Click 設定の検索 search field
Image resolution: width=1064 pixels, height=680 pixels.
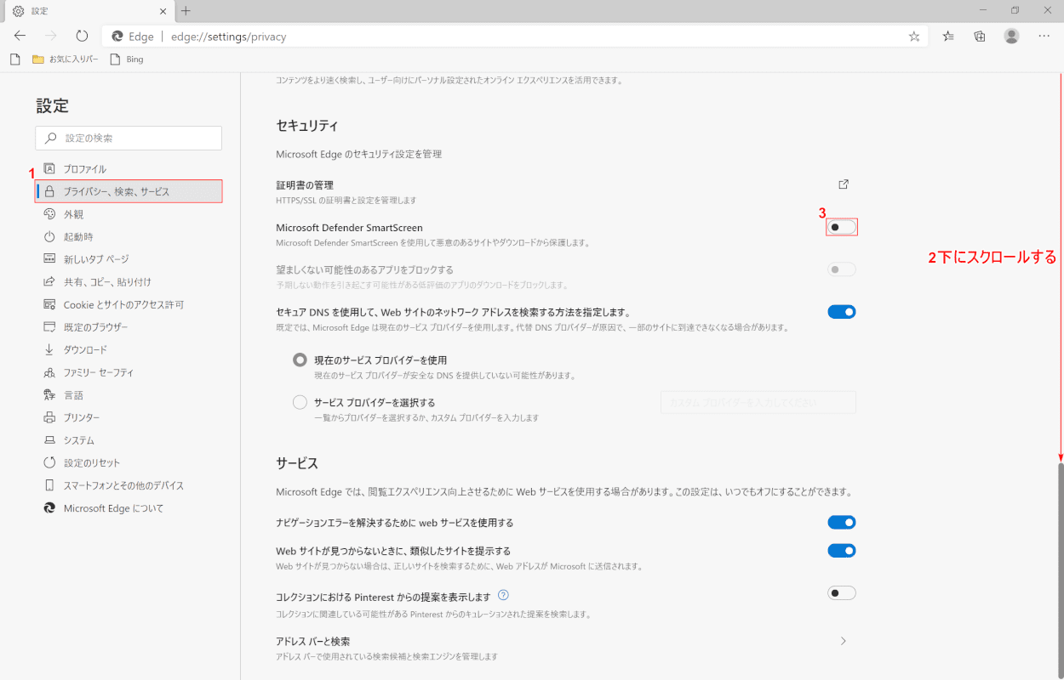[x=129, y=138]
